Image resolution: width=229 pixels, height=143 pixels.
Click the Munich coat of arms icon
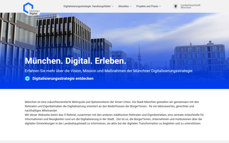click(176, 6)
